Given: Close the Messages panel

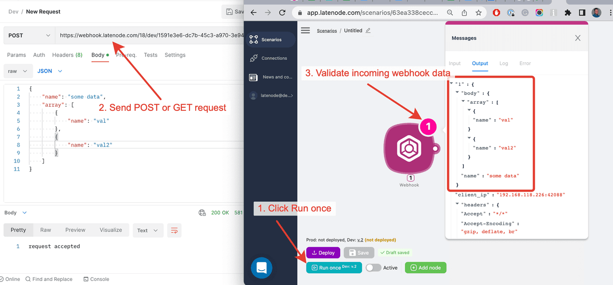Looking at the screenshot, I should point(578,38).
